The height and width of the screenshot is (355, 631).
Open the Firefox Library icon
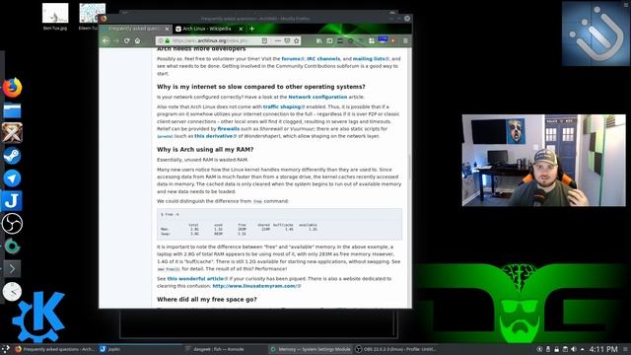coord(319,40)
